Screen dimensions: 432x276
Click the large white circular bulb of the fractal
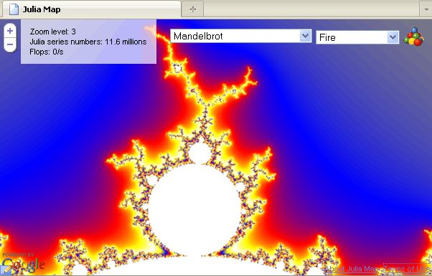pyautogui.click(x=195, y=209)
